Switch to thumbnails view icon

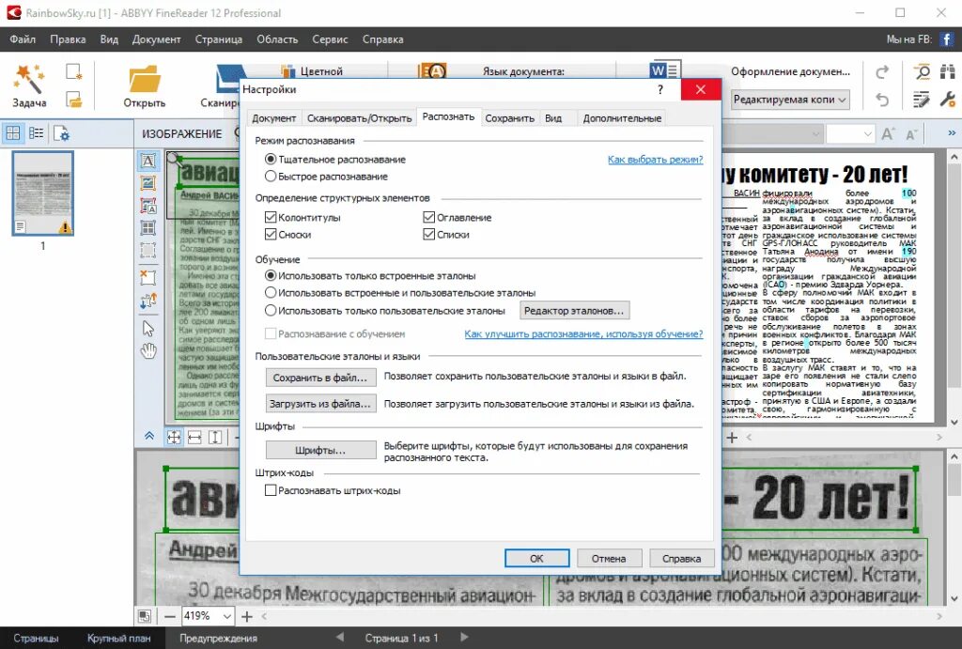pos(13,132)
